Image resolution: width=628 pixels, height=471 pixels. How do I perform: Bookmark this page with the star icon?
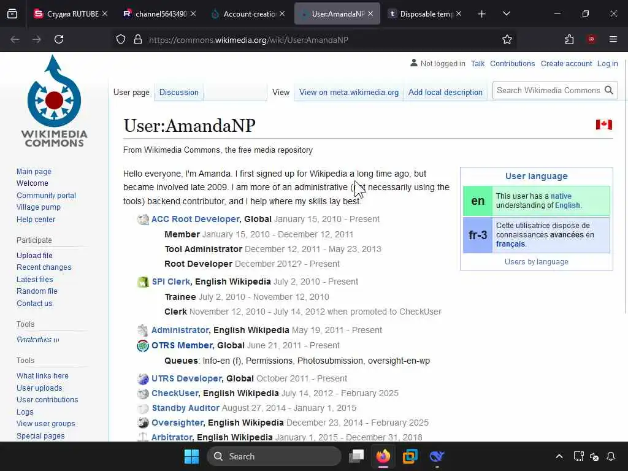[x=507, y=39]
